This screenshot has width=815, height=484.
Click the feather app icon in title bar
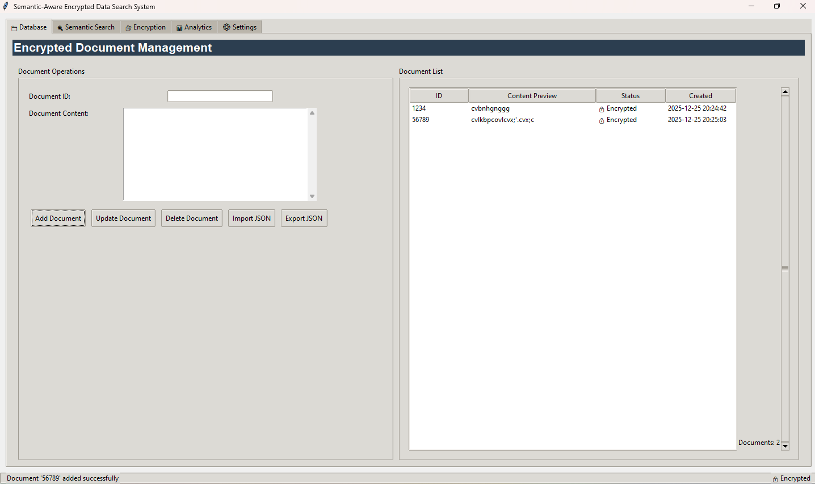(x=6, y=6)
